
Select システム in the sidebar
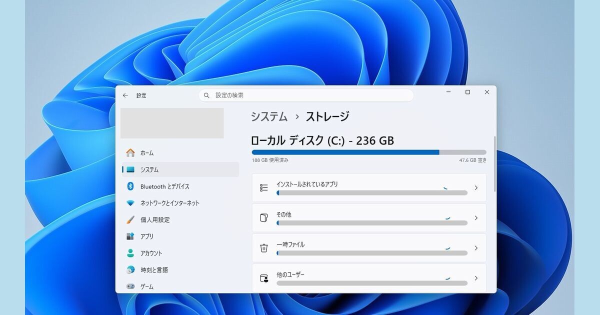point(180,169)
